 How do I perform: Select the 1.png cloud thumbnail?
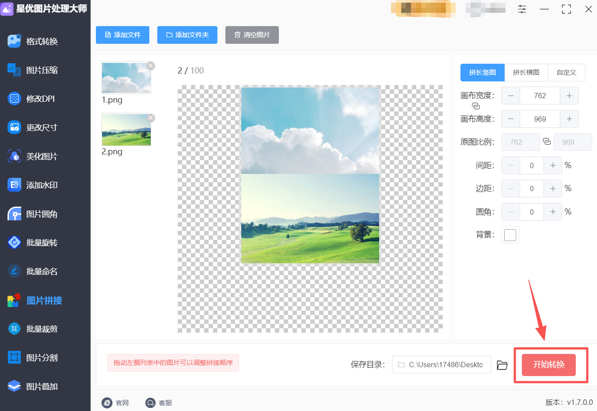[x=126, y=78]
